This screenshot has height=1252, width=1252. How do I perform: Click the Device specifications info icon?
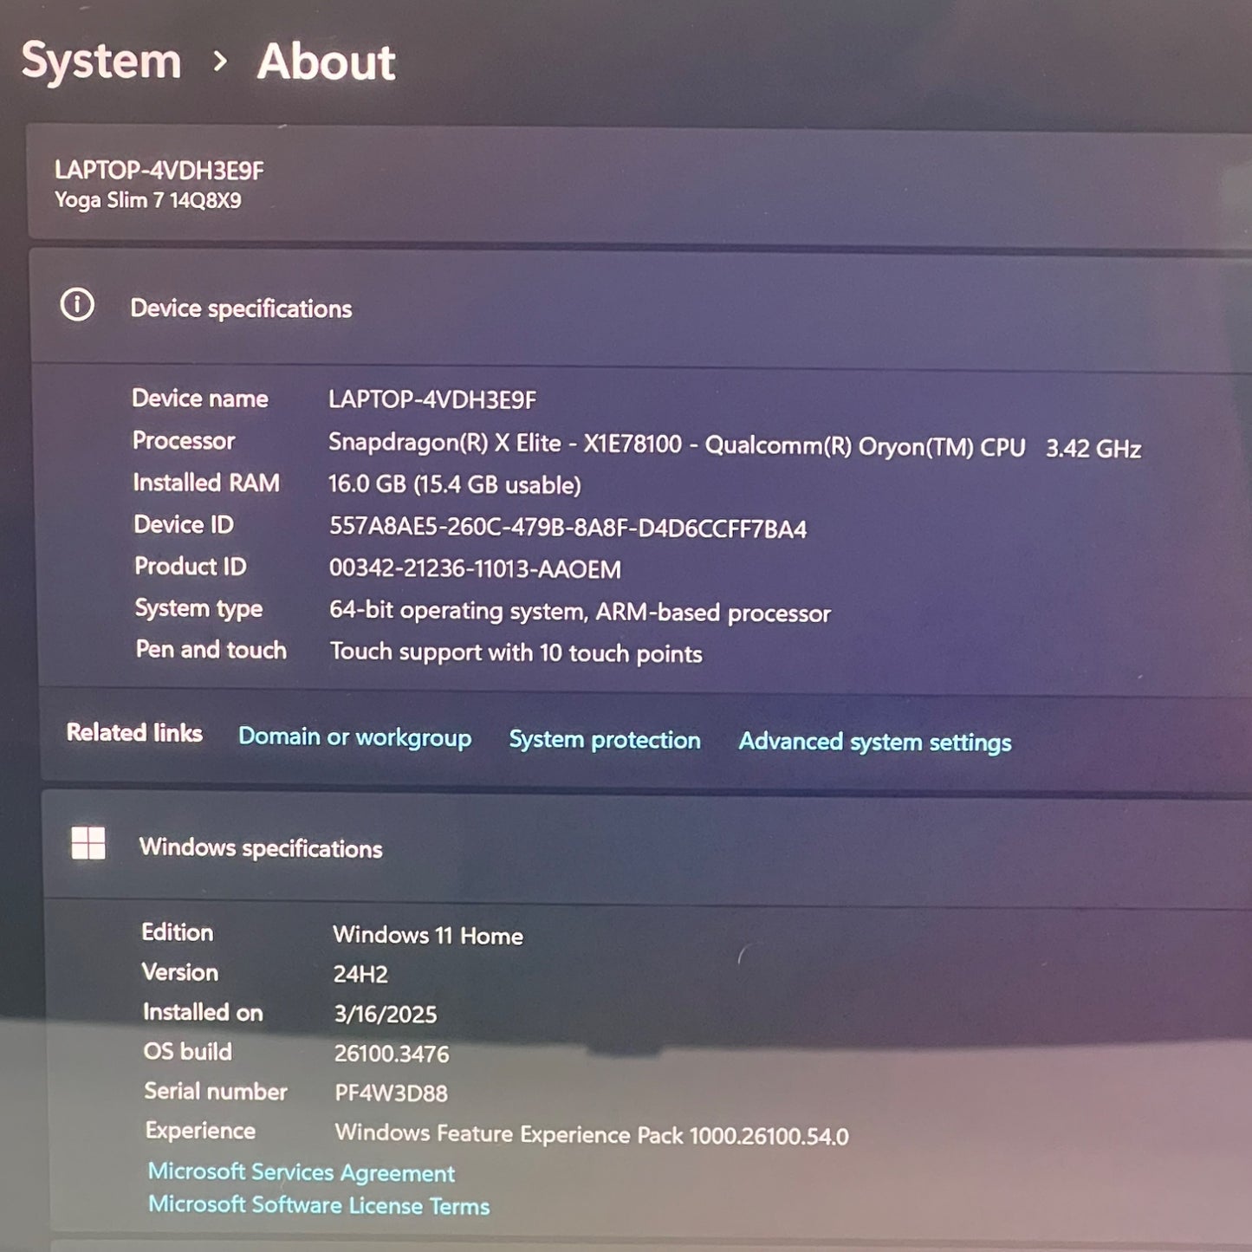tap(77, 305)
